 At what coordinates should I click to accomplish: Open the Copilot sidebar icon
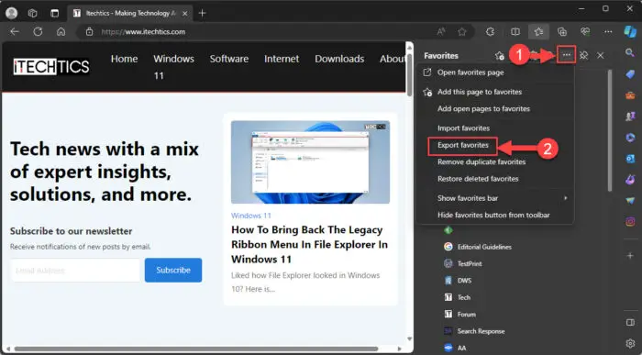pyautogui.click(x=630, y=31)
